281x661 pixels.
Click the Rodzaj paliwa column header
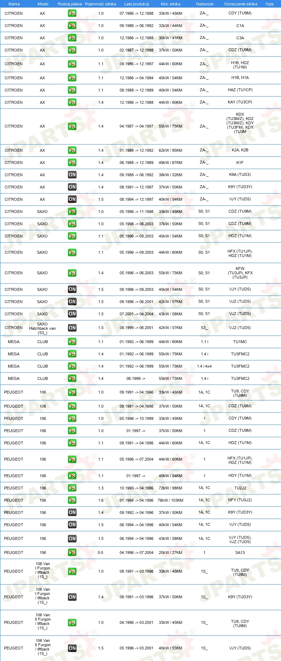70,4
